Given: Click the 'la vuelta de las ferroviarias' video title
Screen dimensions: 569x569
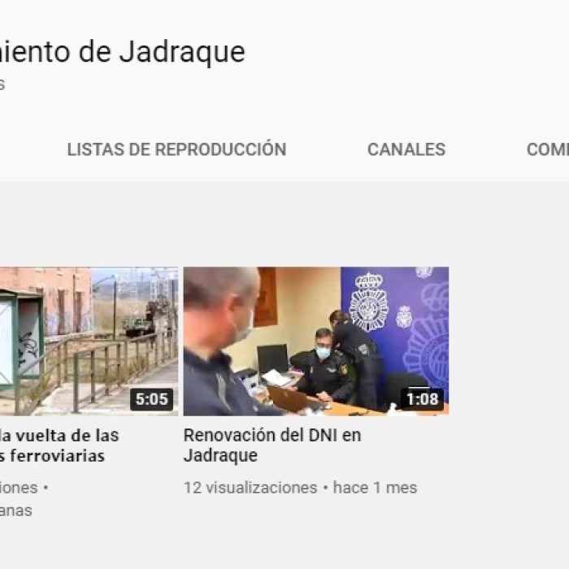Looking at the screenshot, I should pos(59,445).
